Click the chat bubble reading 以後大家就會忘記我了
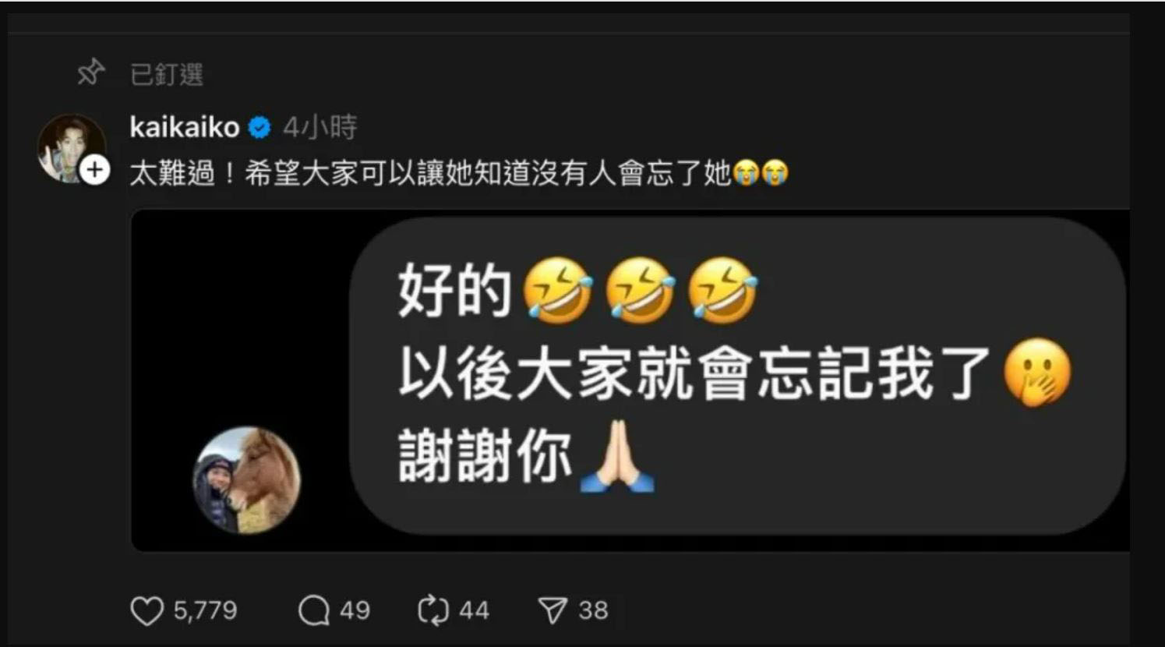 pos(738,376)
